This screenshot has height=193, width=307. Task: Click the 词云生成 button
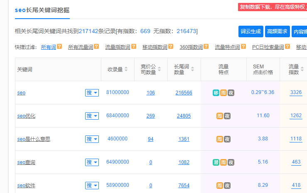click(251, 31)
